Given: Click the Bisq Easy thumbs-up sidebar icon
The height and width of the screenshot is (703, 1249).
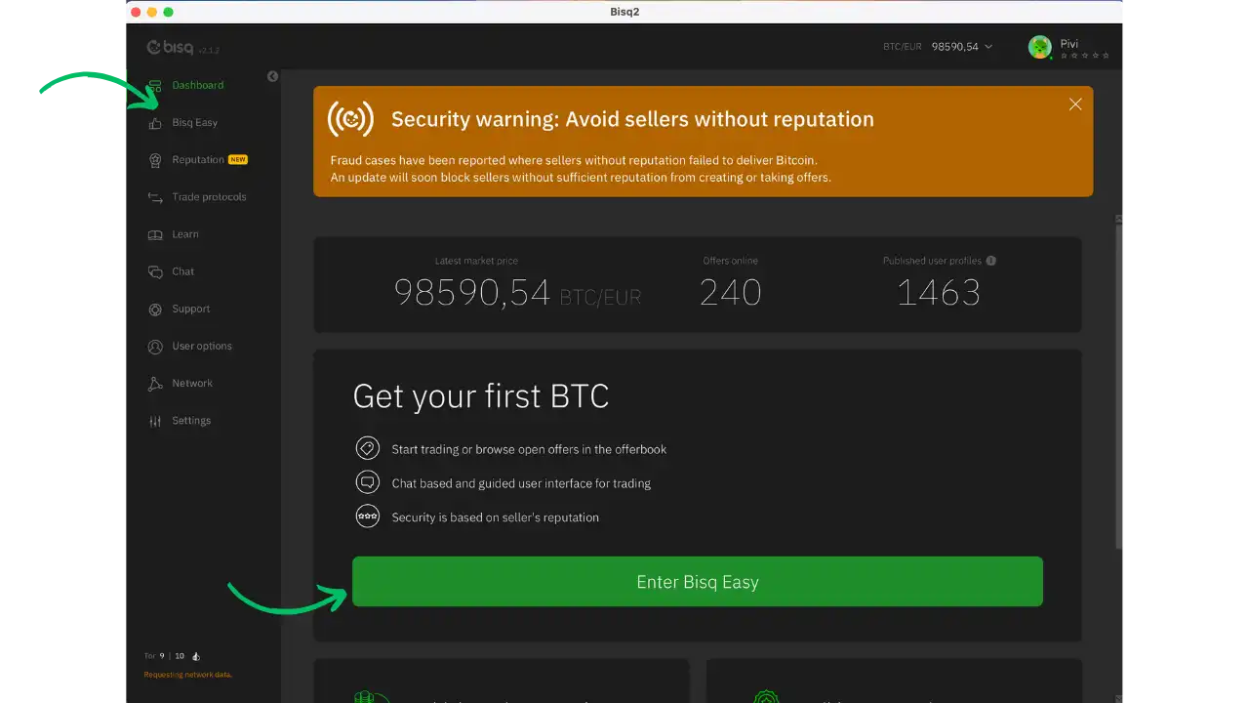Looking at the screenshot, I should point(155,123).
